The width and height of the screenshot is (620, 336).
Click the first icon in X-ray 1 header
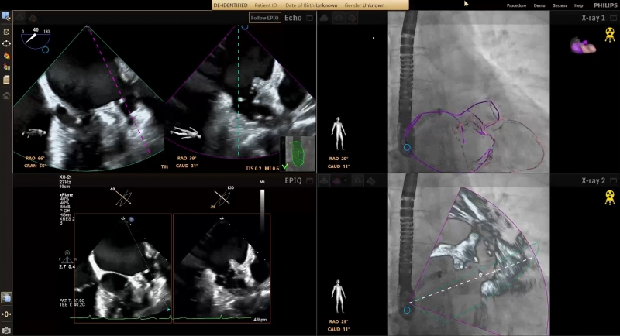pos(324,18)
